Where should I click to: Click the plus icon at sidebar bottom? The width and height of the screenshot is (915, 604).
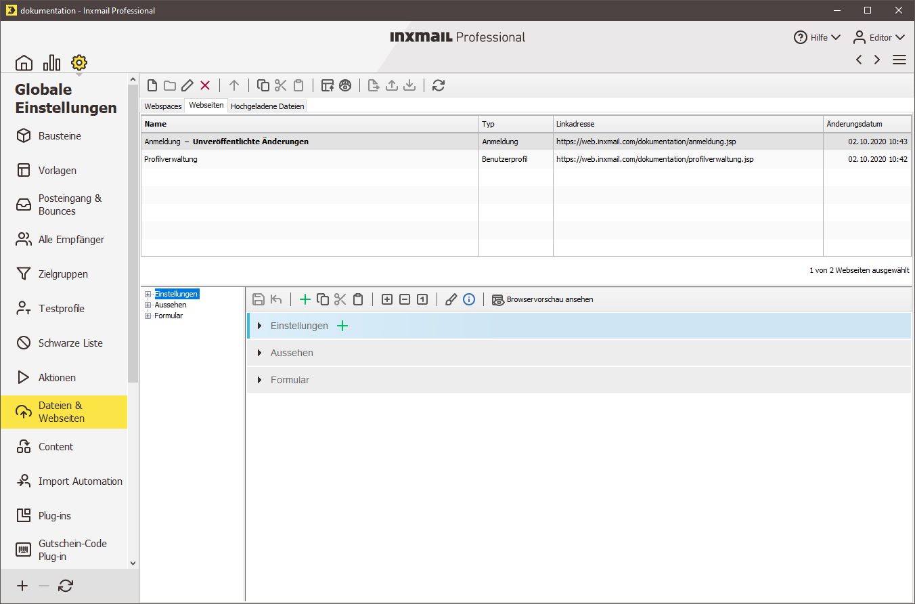pyautogui.click(x=22, y=586)
